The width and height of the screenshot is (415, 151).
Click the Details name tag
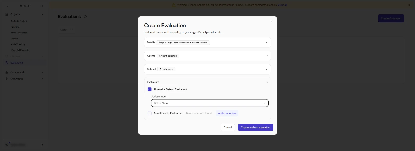pos(183,42)
